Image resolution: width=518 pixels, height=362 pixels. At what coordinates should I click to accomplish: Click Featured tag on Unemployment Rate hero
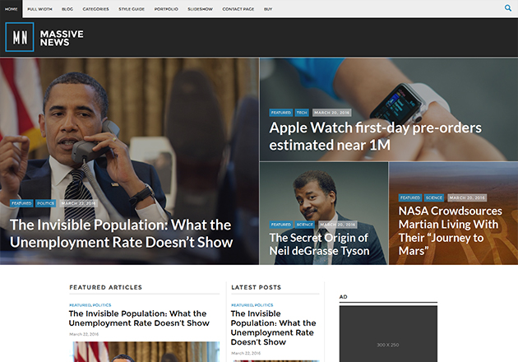pos(21,203)
